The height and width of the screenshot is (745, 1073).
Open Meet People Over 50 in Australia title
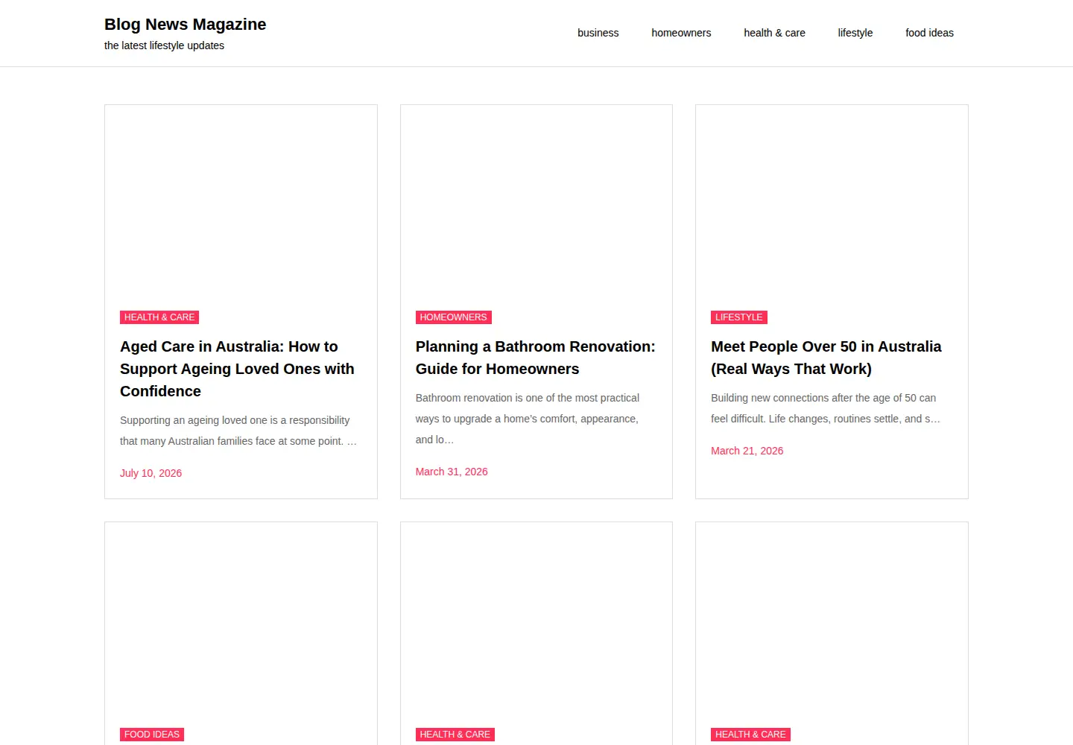click(x=826, y=358)
